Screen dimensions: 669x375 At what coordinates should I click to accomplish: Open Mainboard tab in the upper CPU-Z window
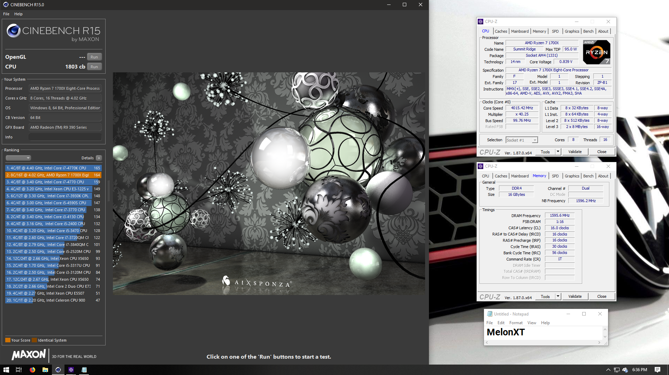(520, 31)
